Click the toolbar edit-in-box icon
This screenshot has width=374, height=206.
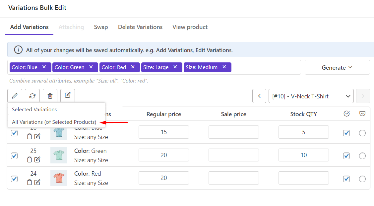(x=68, y=95)
